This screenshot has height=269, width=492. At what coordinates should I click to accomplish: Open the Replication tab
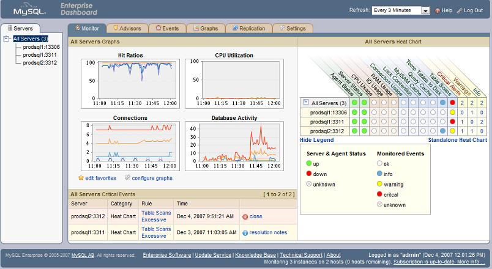(x=248, y=28)
